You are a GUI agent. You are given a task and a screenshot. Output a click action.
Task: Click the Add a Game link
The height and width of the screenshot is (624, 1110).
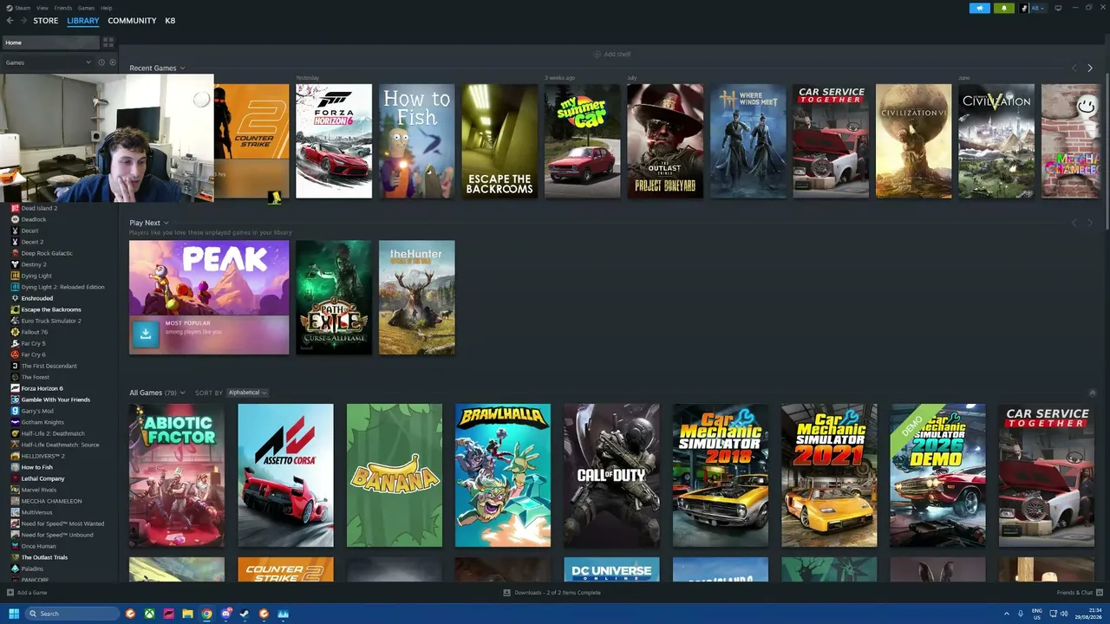(32, 593)
